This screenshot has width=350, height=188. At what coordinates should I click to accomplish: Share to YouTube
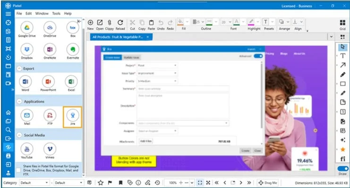pyautogui.click(x=27, y=149)
